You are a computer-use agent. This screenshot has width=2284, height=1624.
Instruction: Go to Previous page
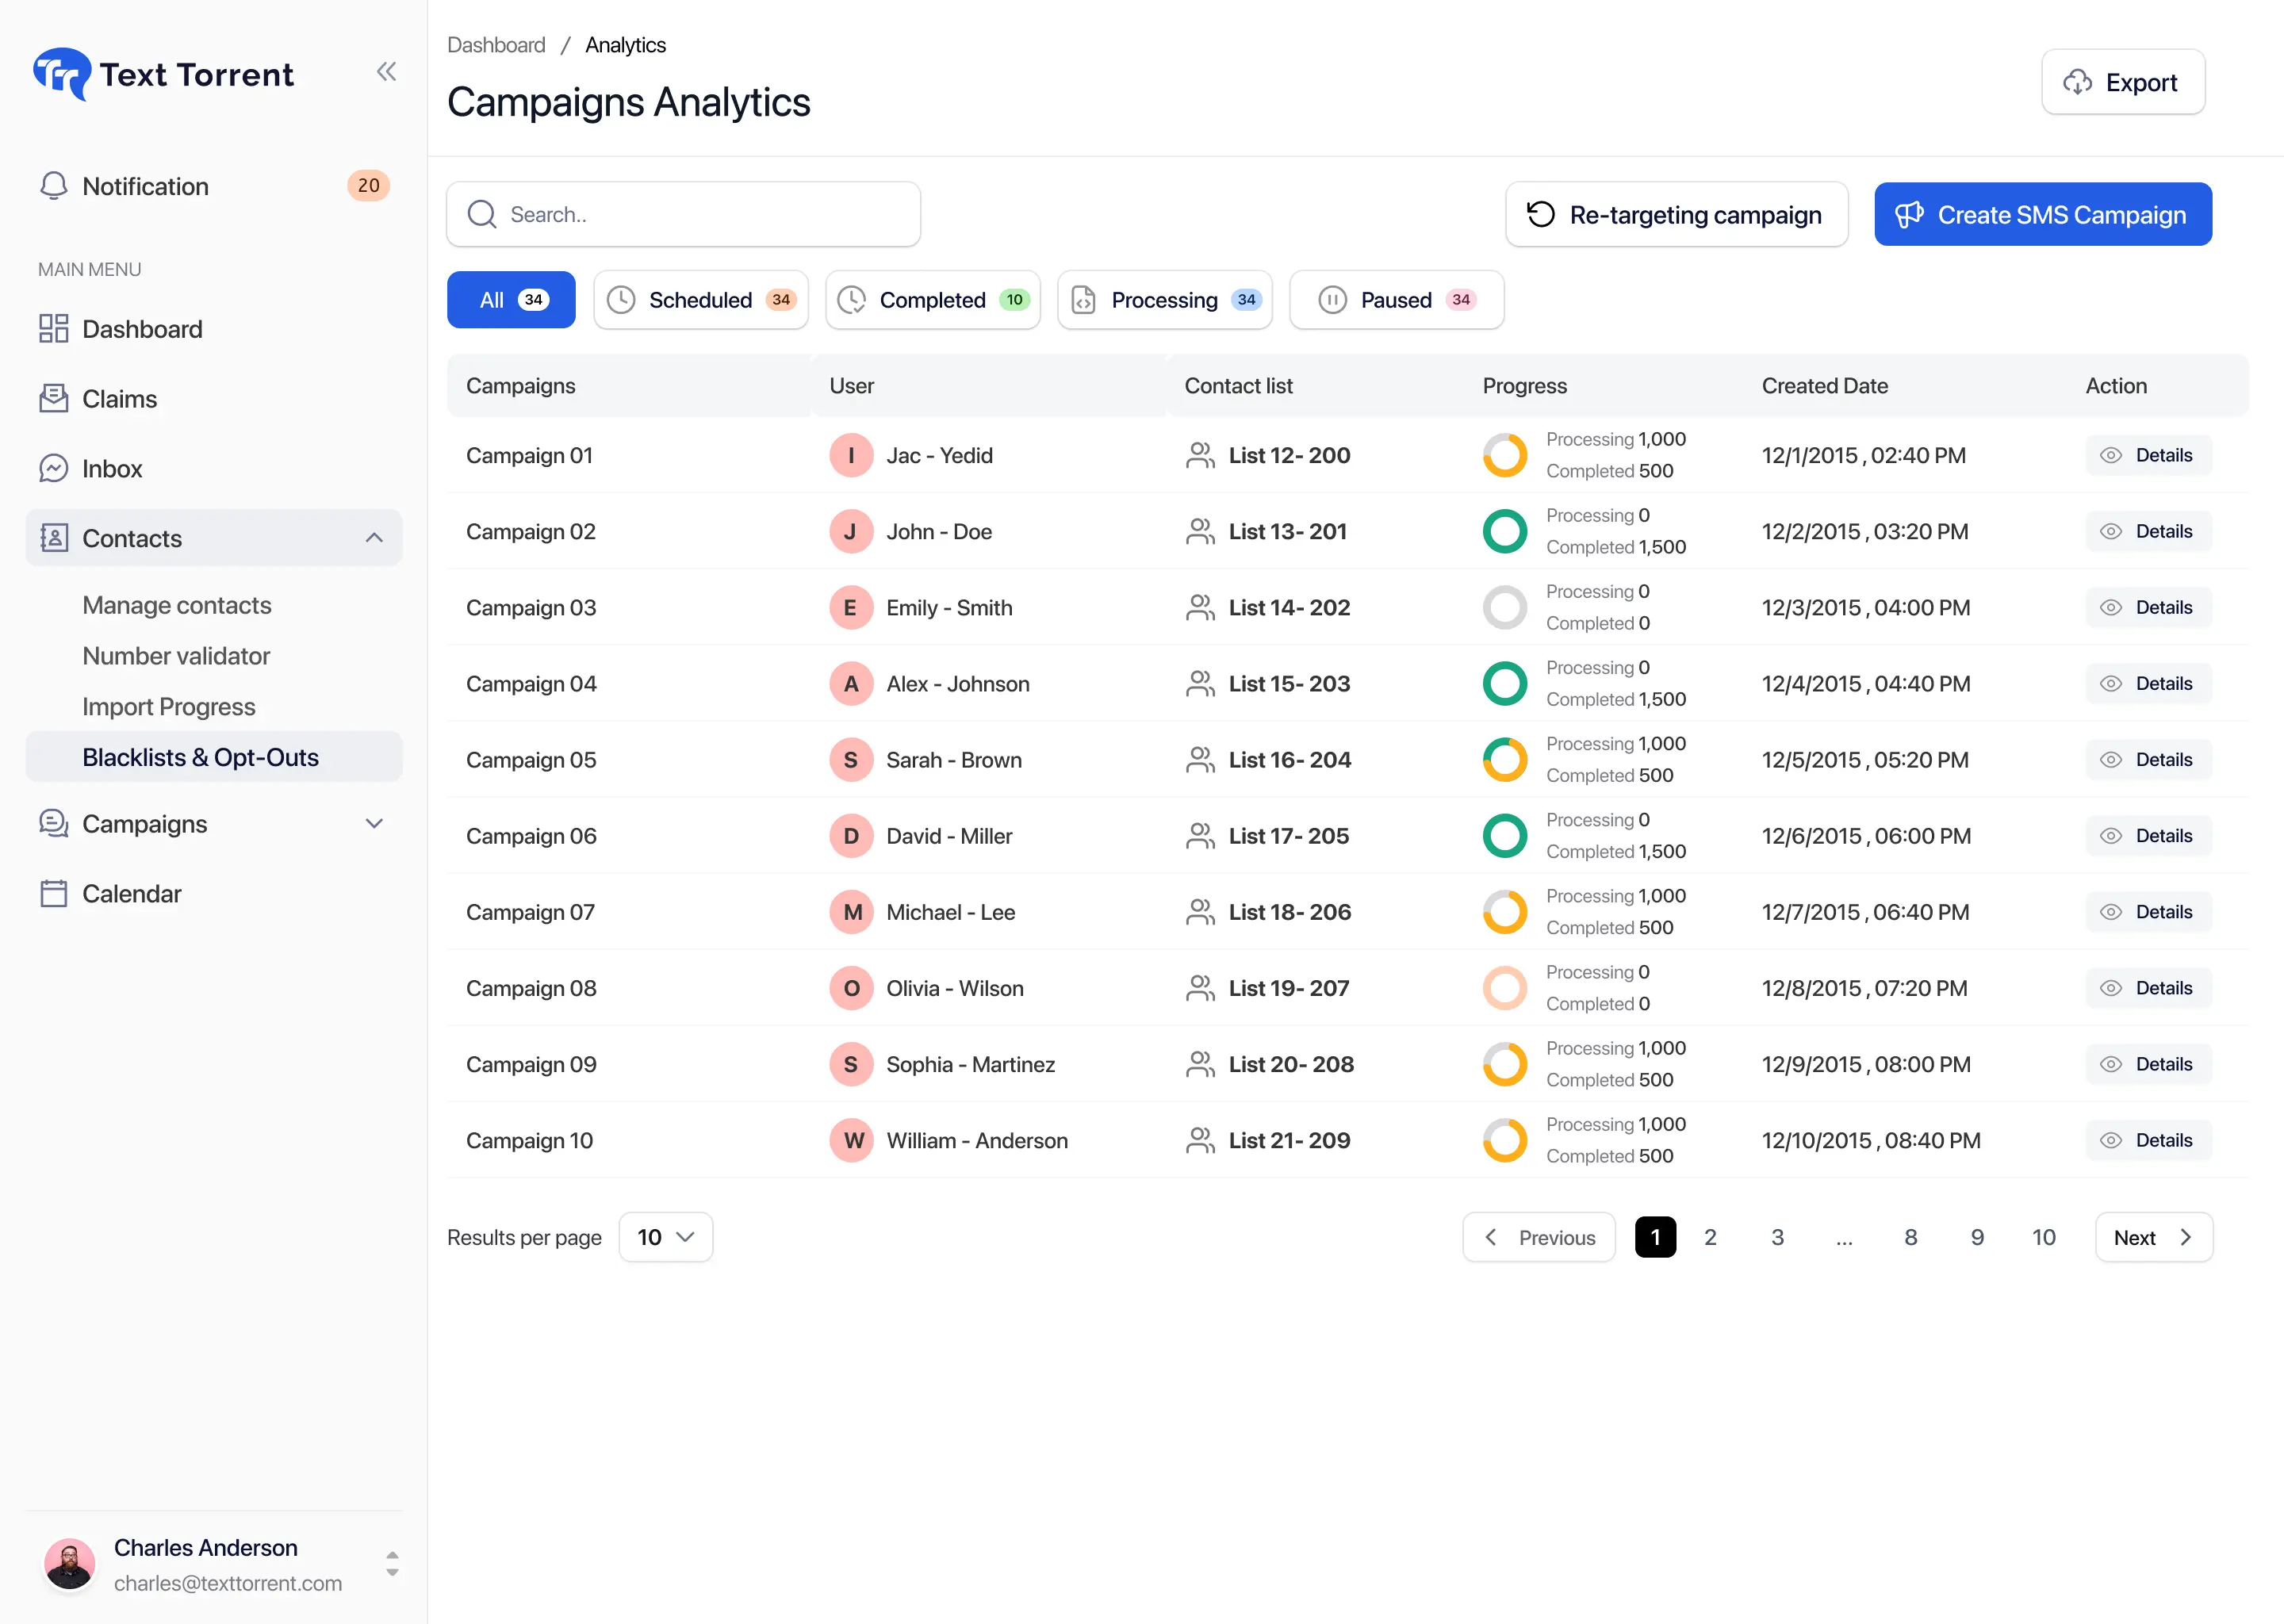coord(1539,1237)
